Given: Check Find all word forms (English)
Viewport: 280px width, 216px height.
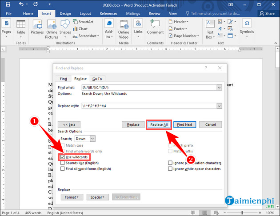Looking at the screenshot, I should (x=62, y=169).
